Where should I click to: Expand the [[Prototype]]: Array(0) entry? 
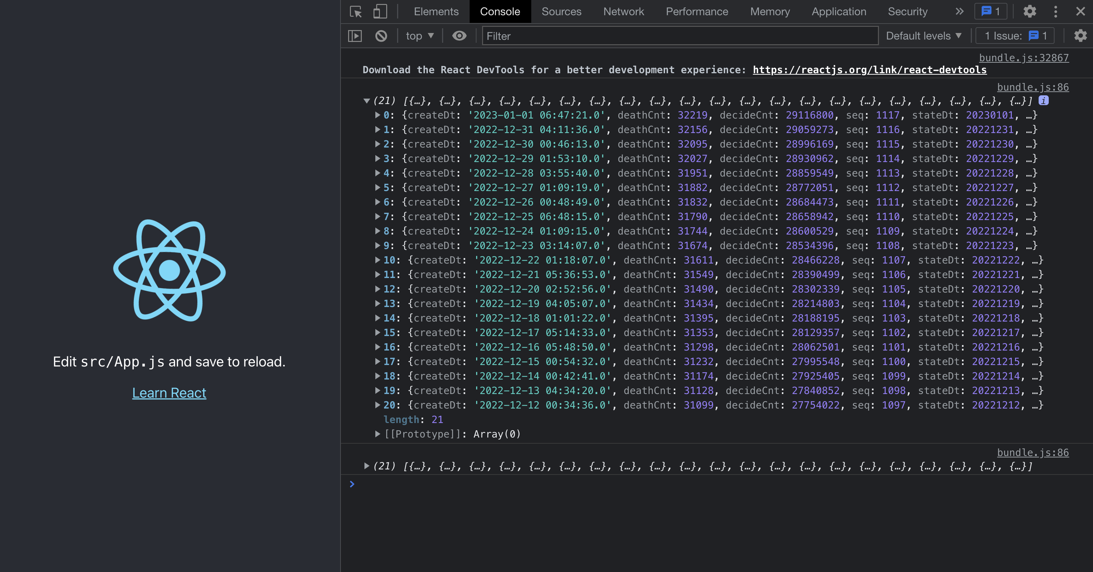point(377,434)
